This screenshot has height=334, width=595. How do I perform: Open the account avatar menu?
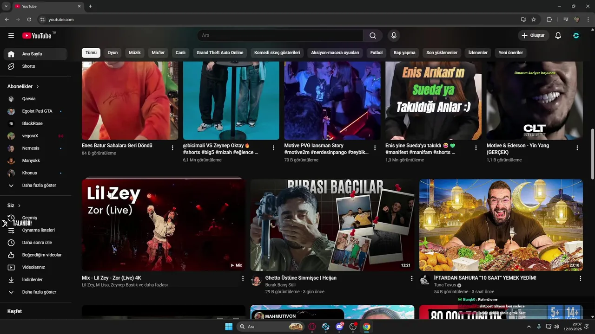tap(576, 36)
